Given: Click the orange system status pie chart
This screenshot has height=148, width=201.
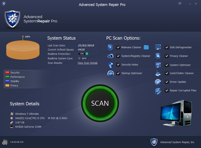Looking at the screenshot, I should (x=23, y=50).
